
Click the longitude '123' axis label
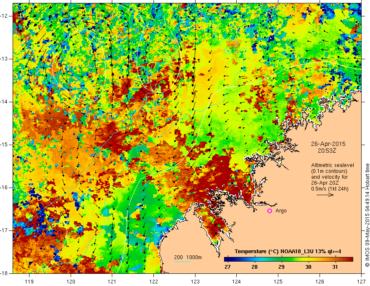tap(195, 281)
